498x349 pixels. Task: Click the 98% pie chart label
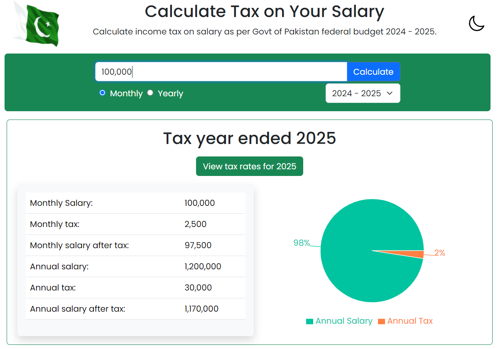pos(302,243)
